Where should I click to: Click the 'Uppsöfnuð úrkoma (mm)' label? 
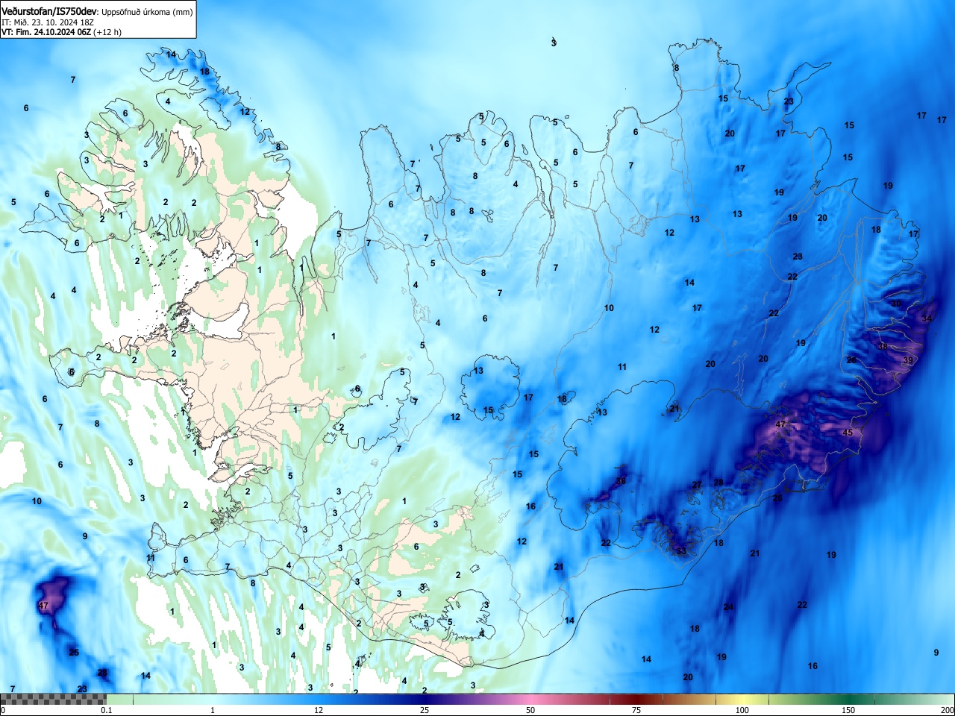pyautogui.click(x=147, y=12)
